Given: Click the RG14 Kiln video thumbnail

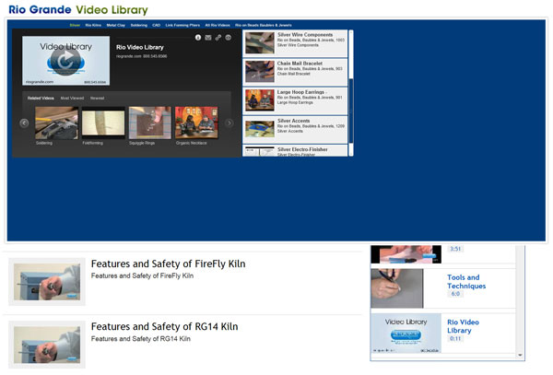Looking at the screenshot, I should coord(47,345).
